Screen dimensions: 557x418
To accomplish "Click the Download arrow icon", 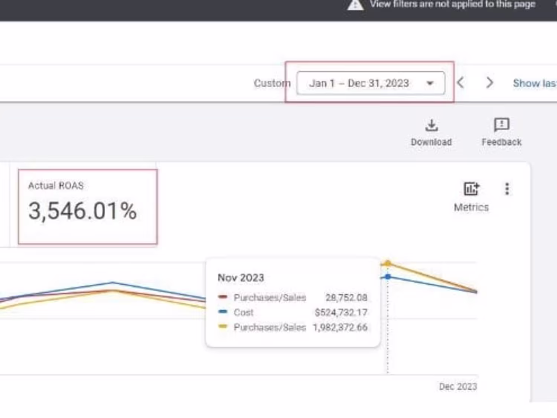I will click(x=431, y=125).
